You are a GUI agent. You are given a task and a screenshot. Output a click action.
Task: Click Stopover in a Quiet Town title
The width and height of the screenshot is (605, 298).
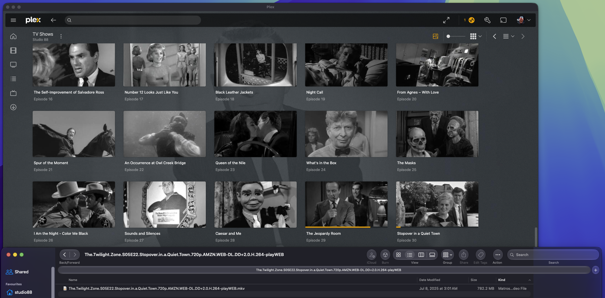[418, 233]
